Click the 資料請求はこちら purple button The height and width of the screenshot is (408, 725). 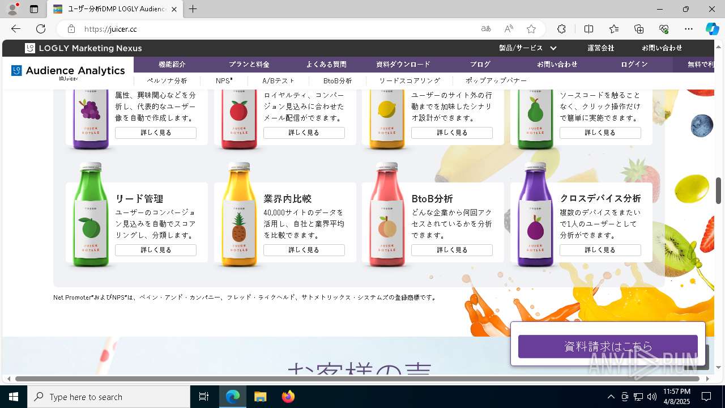pyautogui.click(x=608, y=347)
